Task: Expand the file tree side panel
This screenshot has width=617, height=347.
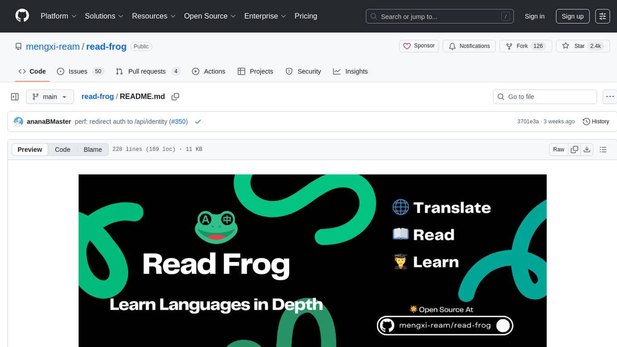Action: click(15, 97)
